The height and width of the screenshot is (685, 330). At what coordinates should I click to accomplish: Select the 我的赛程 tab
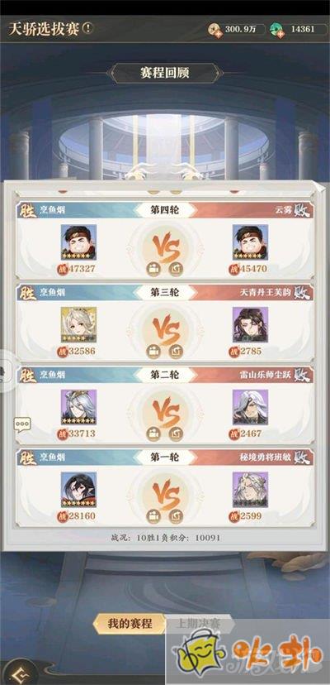[130, 624]
